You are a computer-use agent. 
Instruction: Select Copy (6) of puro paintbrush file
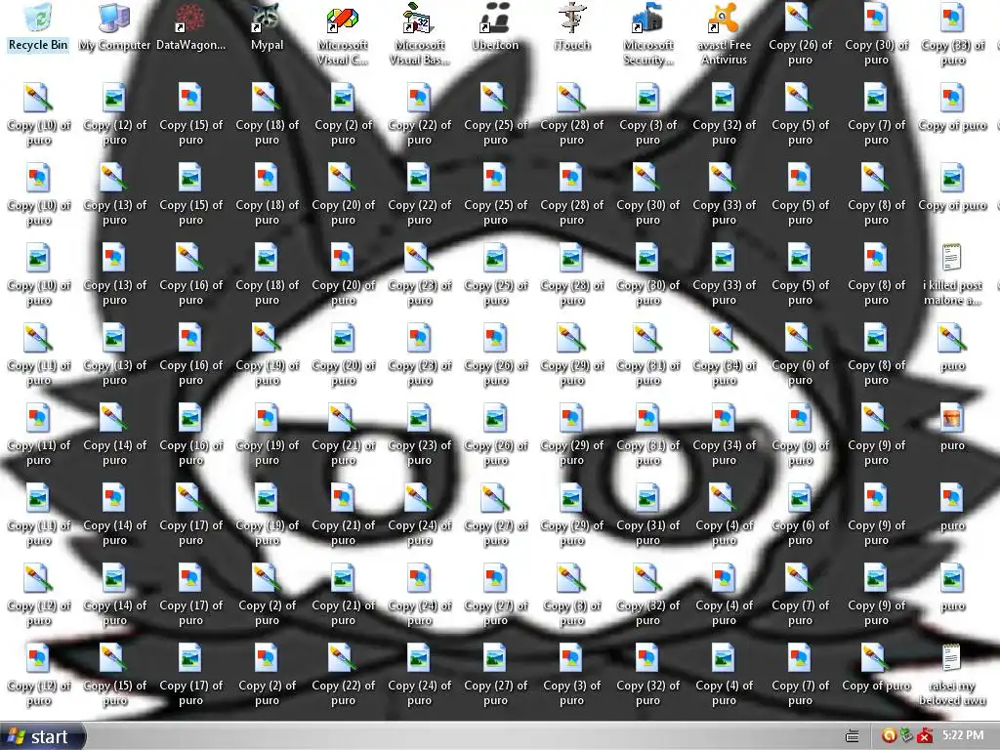(x=800, y=354)
